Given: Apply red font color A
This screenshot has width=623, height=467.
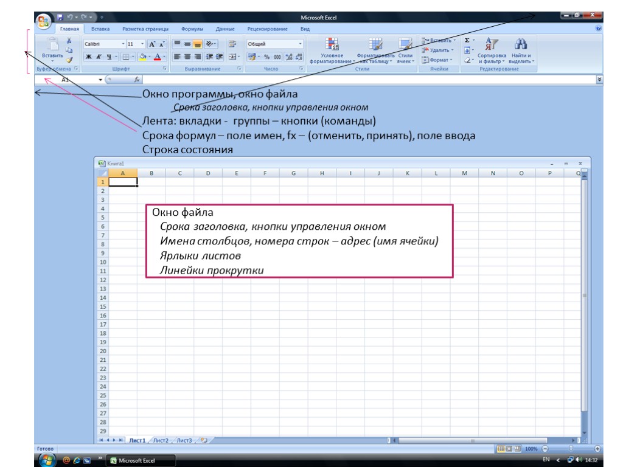Looking at the screenshot, I should pyautogui.click(x=158, y=57).
